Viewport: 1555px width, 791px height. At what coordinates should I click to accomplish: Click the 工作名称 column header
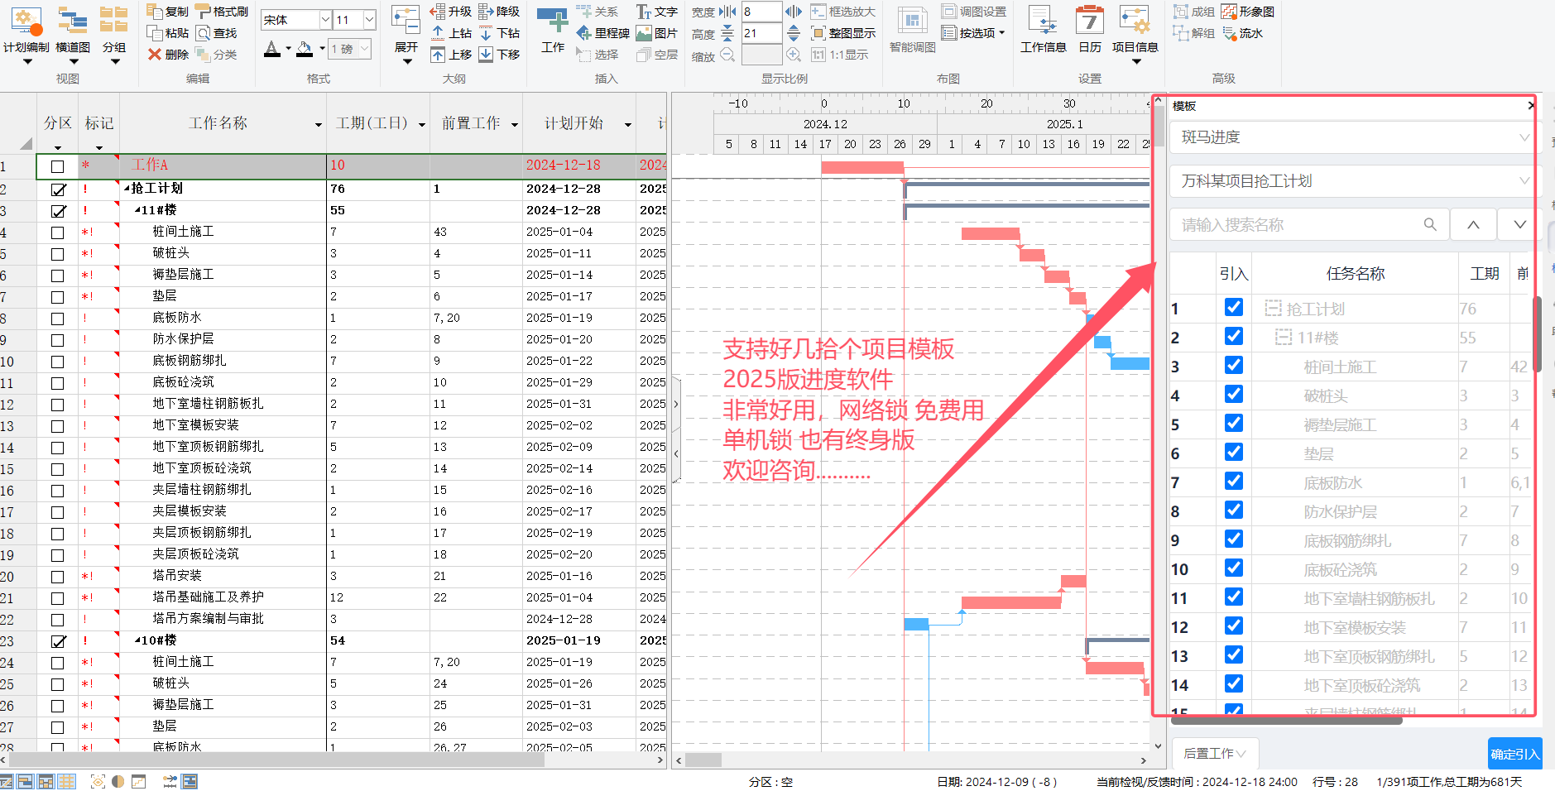point(218,123)
